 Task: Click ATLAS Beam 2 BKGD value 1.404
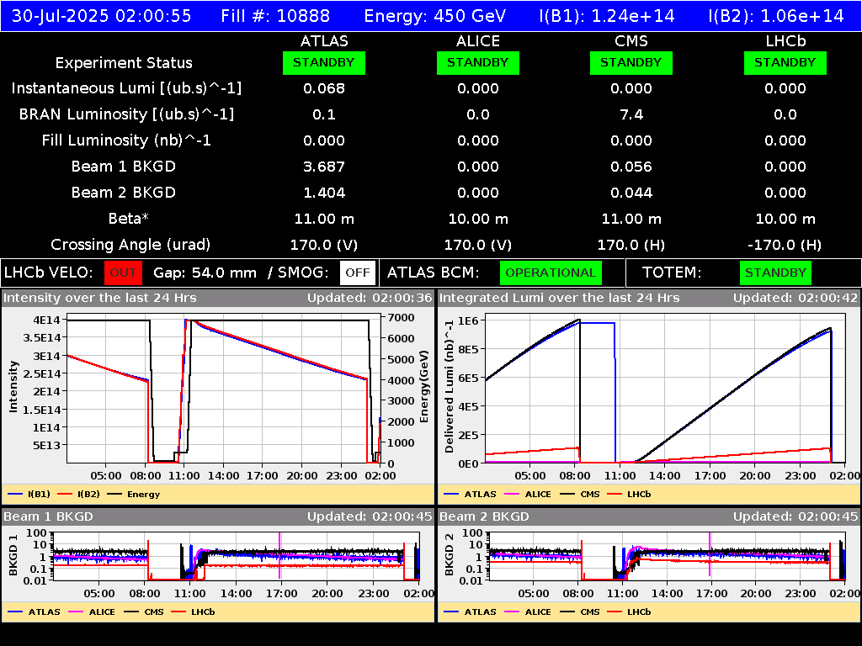tap(324, 193)
